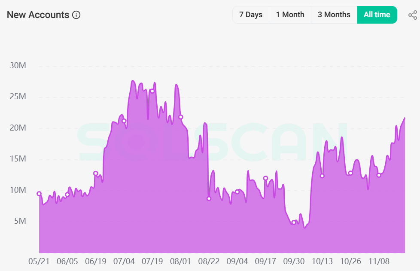
Task: Click the 07/19 data point marker
Action: click(152, 91)
